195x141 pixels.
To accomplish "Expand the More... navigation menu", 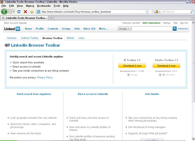I will [x=103, y=29].
